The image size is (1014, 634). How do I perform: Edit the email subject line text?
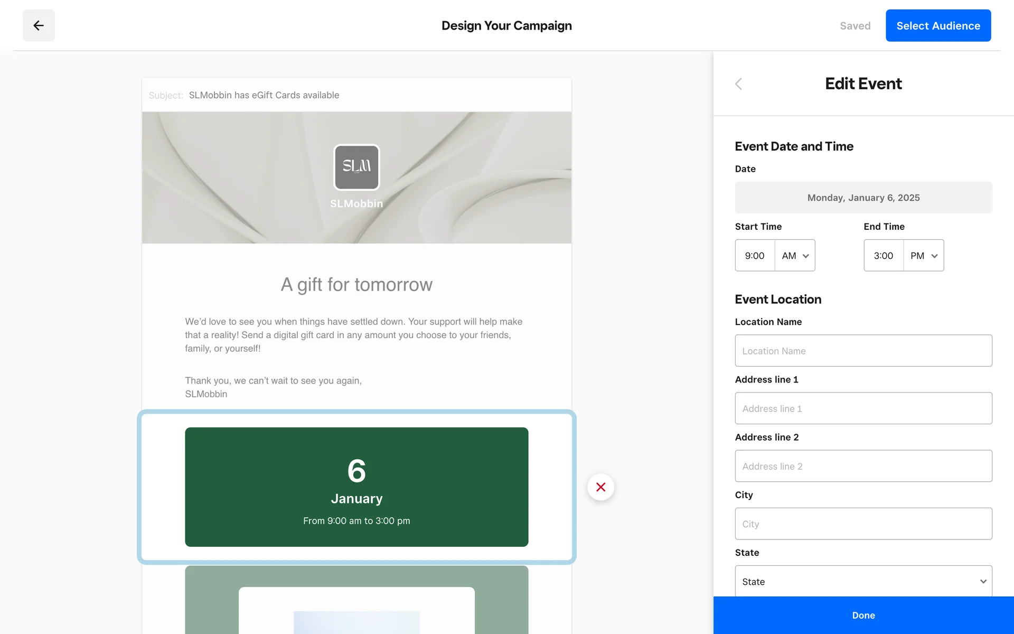point(264,95)
